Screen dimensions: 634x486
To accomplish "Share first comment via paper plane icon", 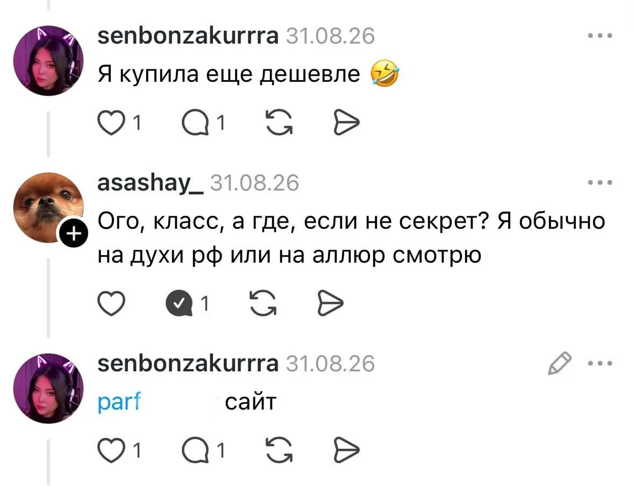I will coord(346,123).
